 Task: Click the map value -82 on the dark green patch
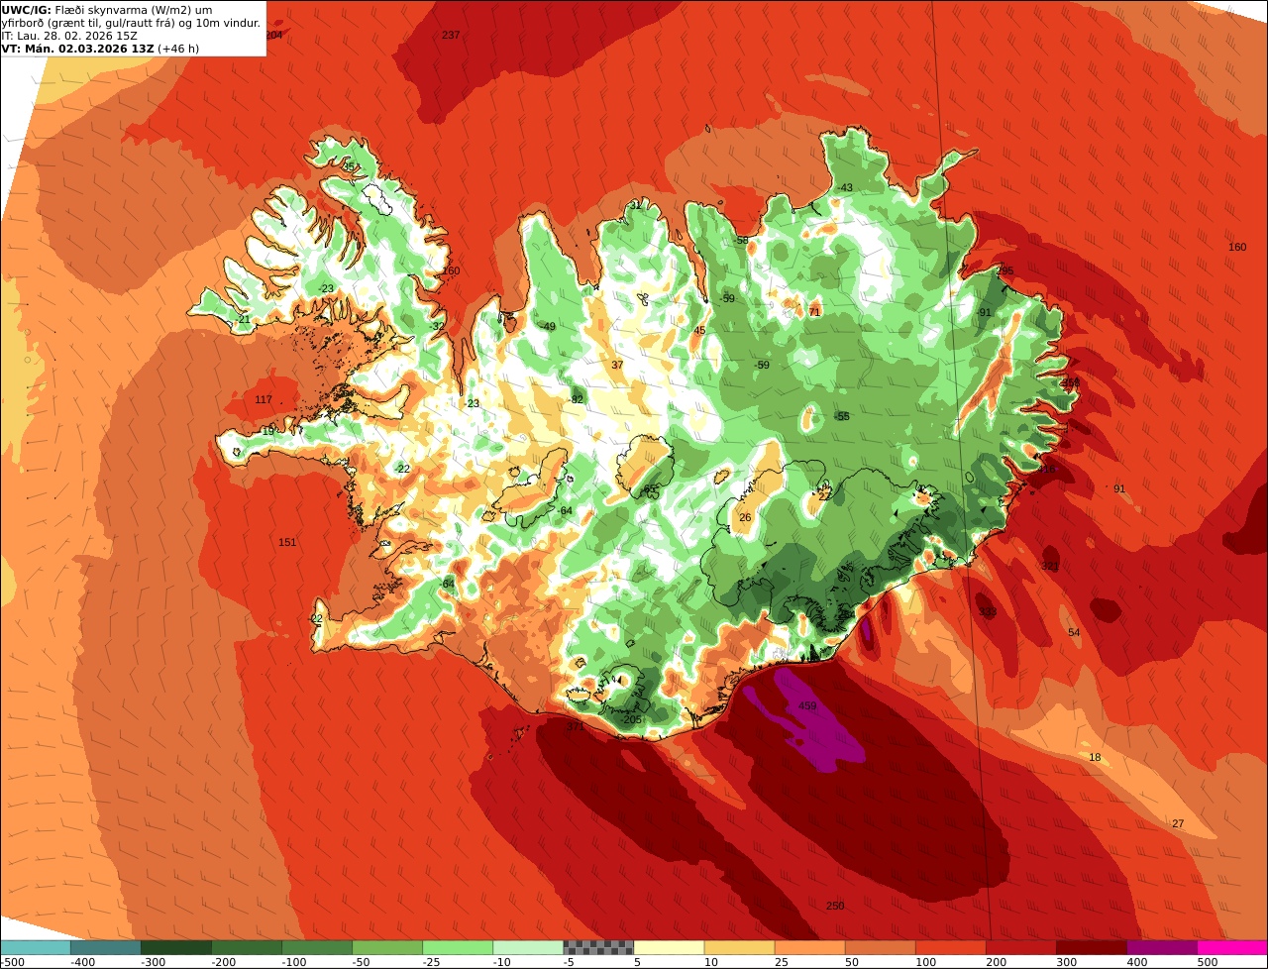click(x=577, y=400)
